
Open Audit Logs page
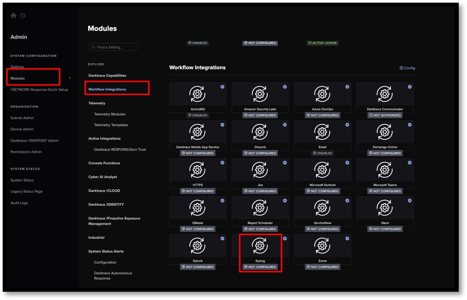tap(19, 203)
